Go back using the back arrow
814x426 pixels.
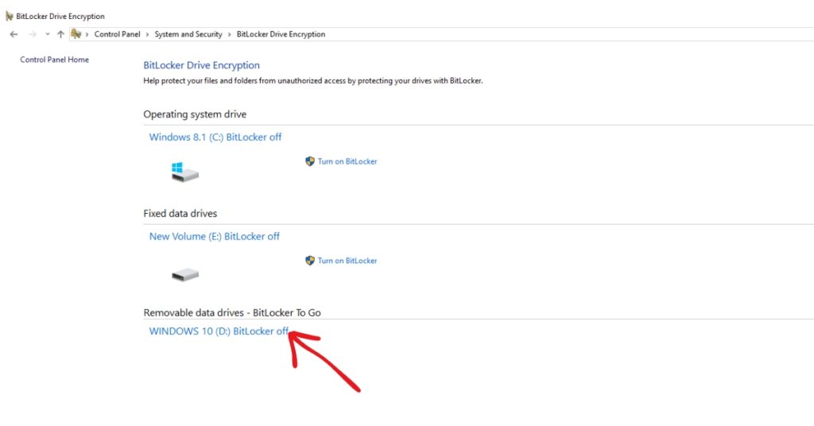(x=14, y=34)
